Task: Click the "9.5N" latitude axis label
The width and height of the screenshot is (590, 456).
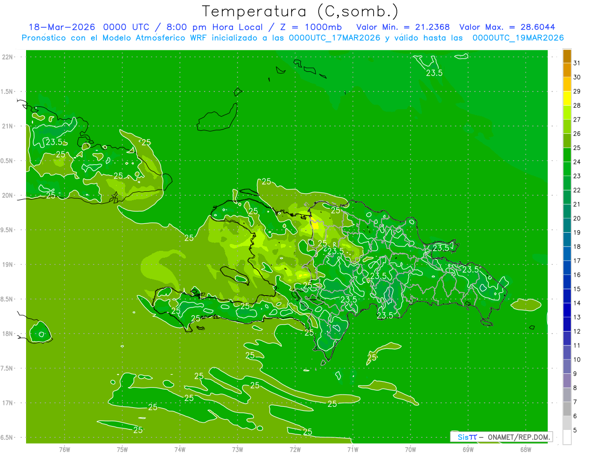Action: [7, 230]
